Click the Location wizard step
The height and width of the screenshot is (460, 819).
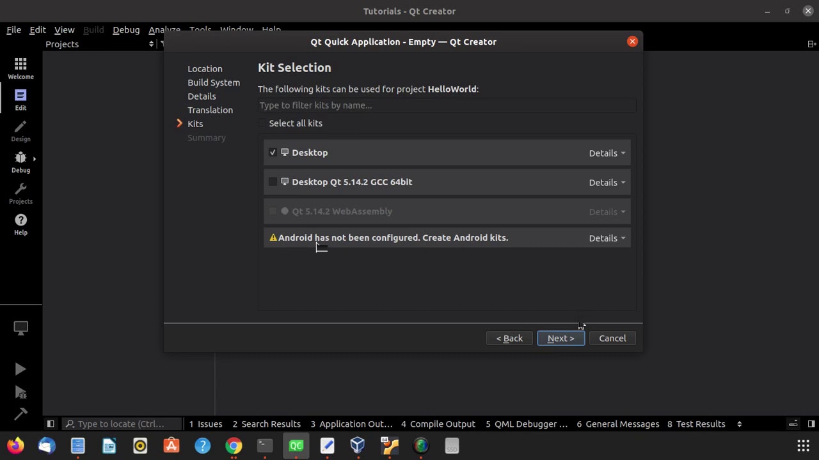(205, 68)
